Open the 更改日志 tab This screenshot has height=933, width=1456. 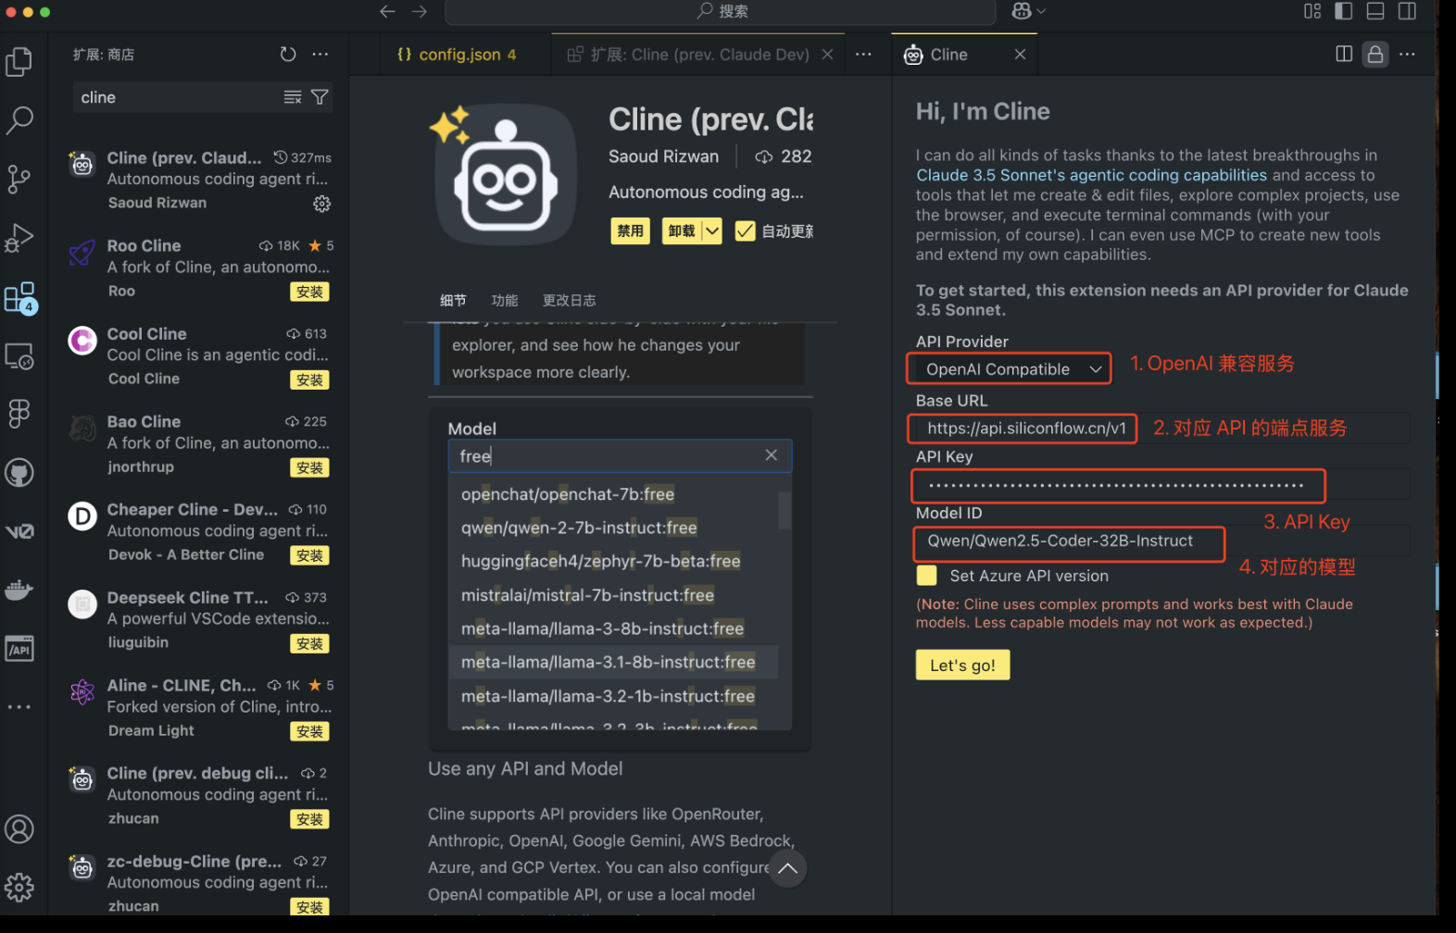tap(570, 301)
